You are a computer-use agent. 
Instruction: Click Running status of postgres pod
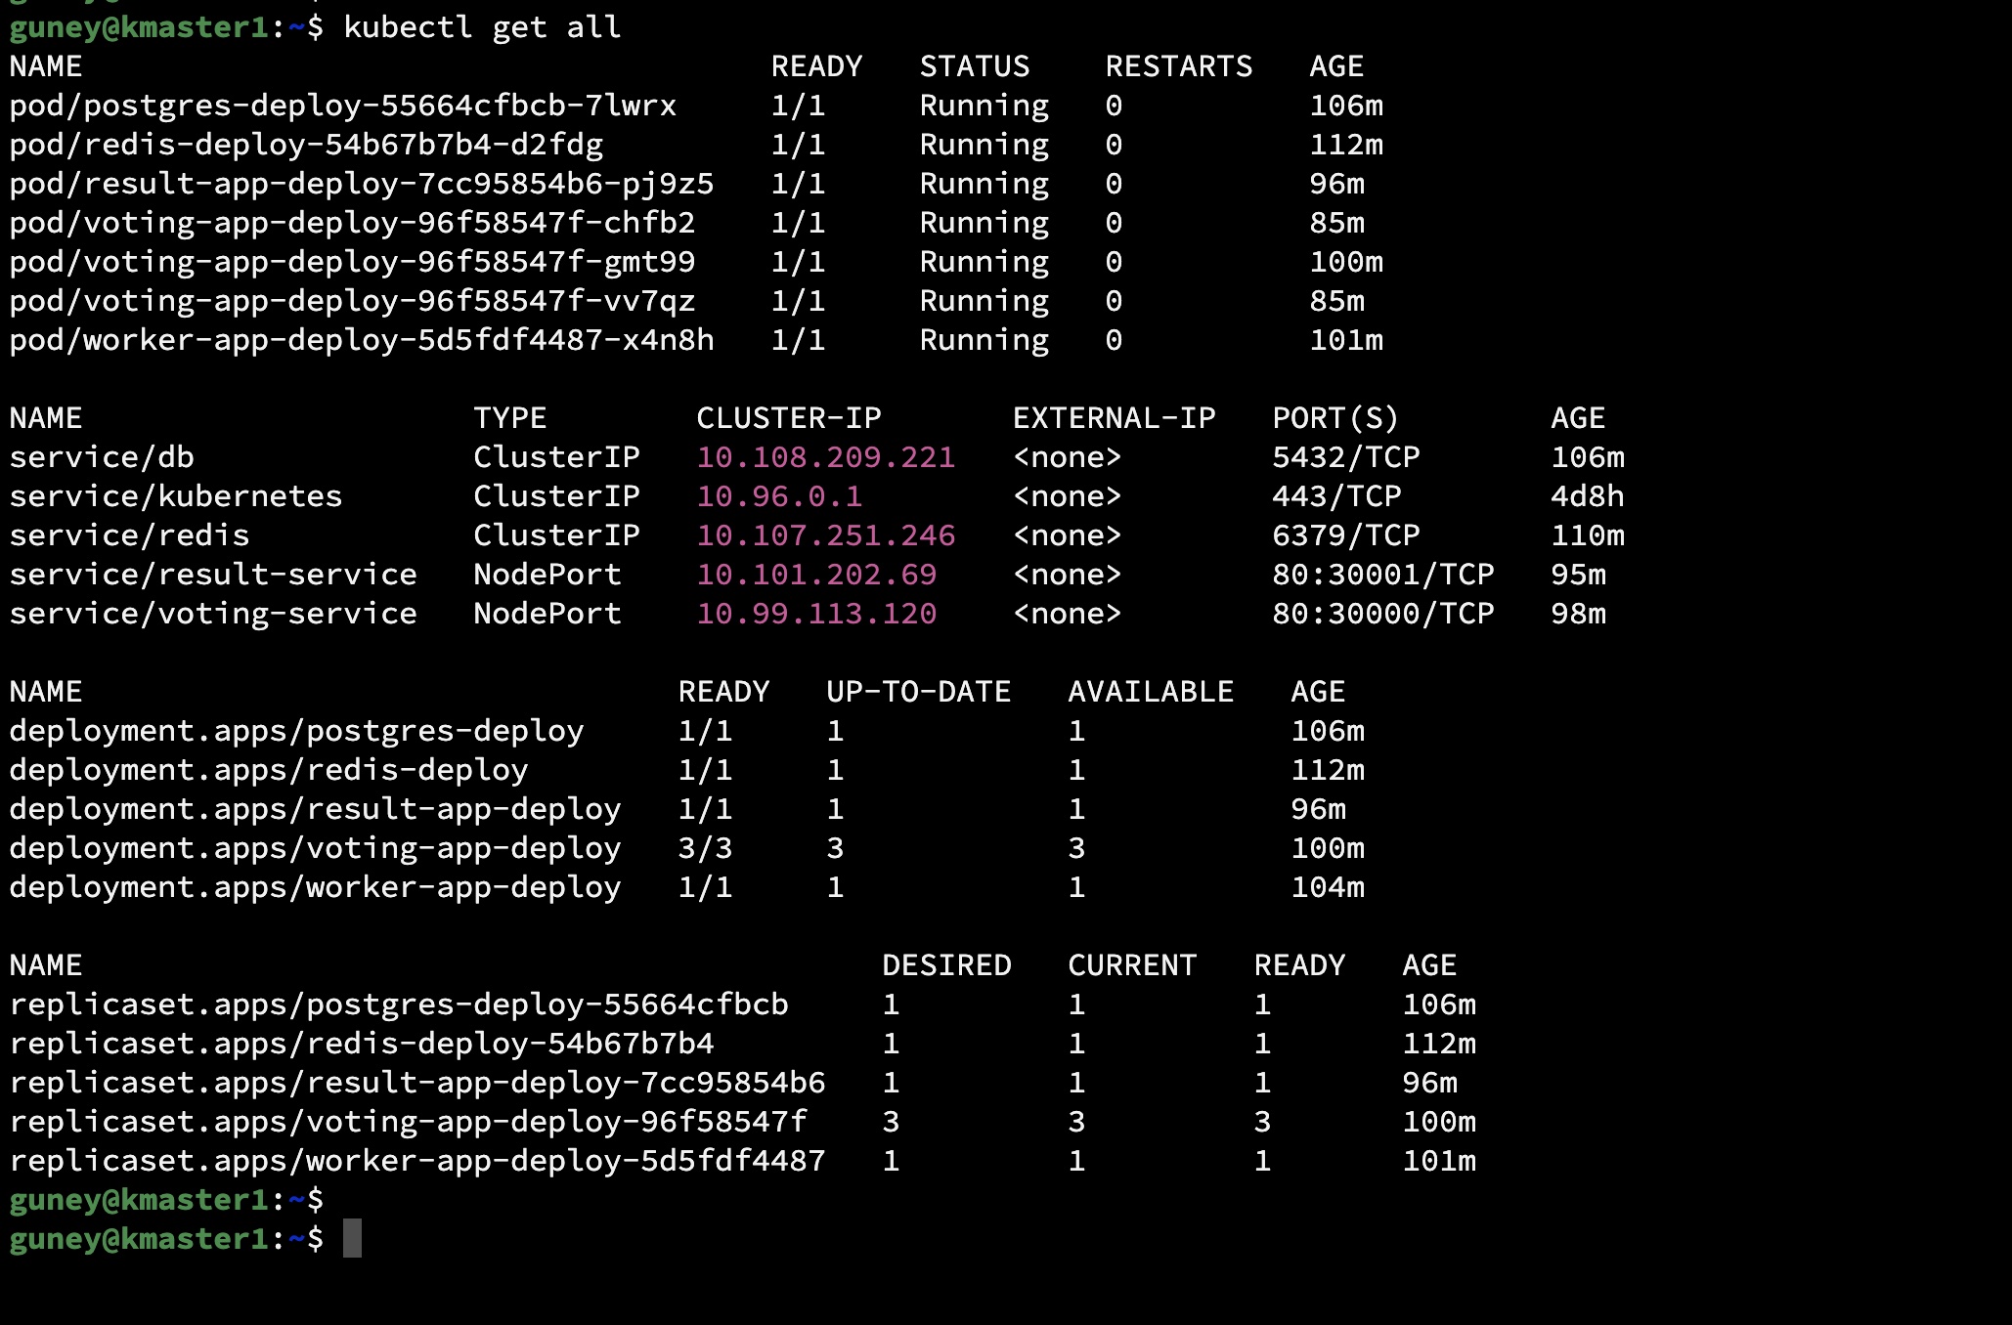pos(984,106)
